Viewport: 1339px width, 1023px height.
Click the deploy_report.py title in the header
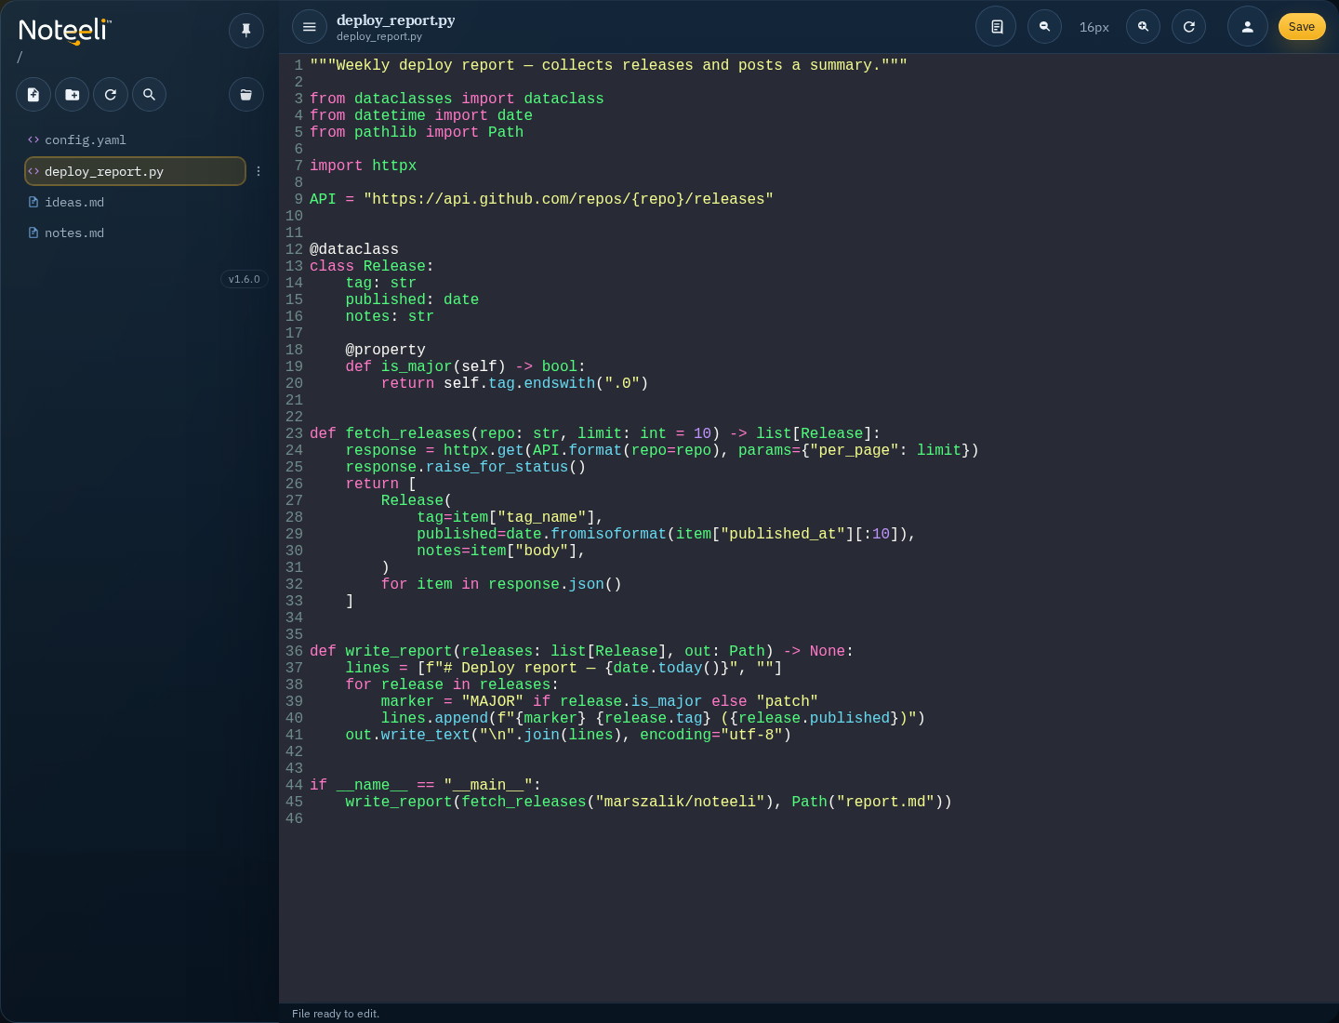396,20
